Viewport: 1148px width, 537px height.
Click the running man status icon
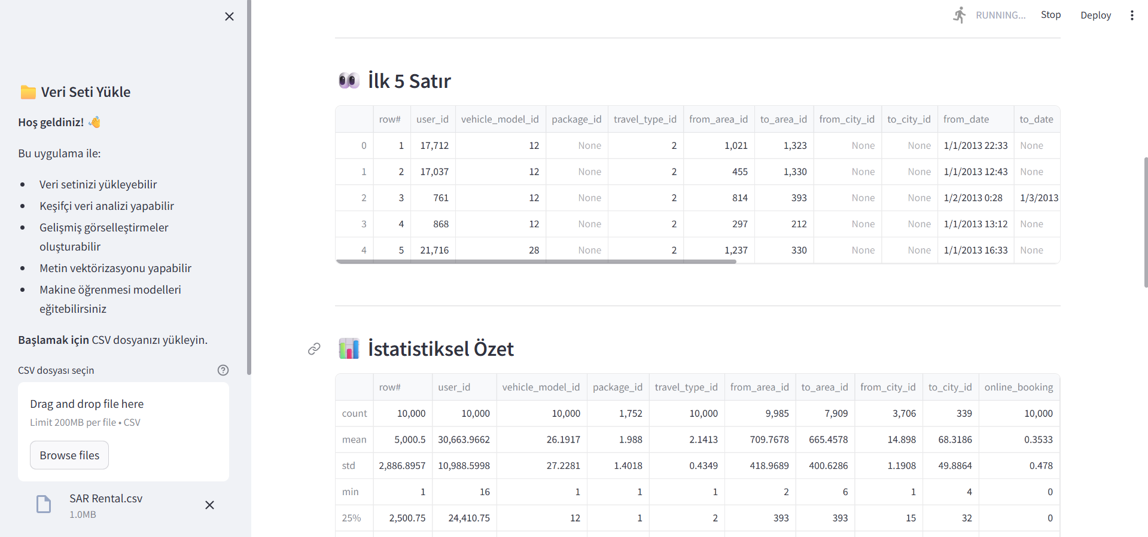coord(960,16)
